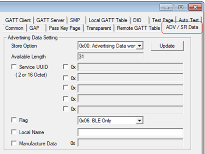Check the Manufacture Data checkbox
205x154 pixels.
[14, 143]
